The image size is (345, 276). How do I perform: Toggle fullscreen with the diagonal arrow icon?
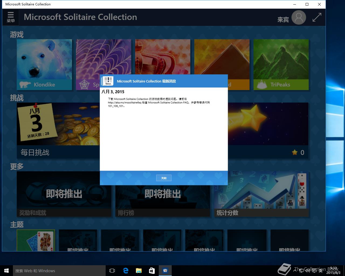tap(317, 18)
